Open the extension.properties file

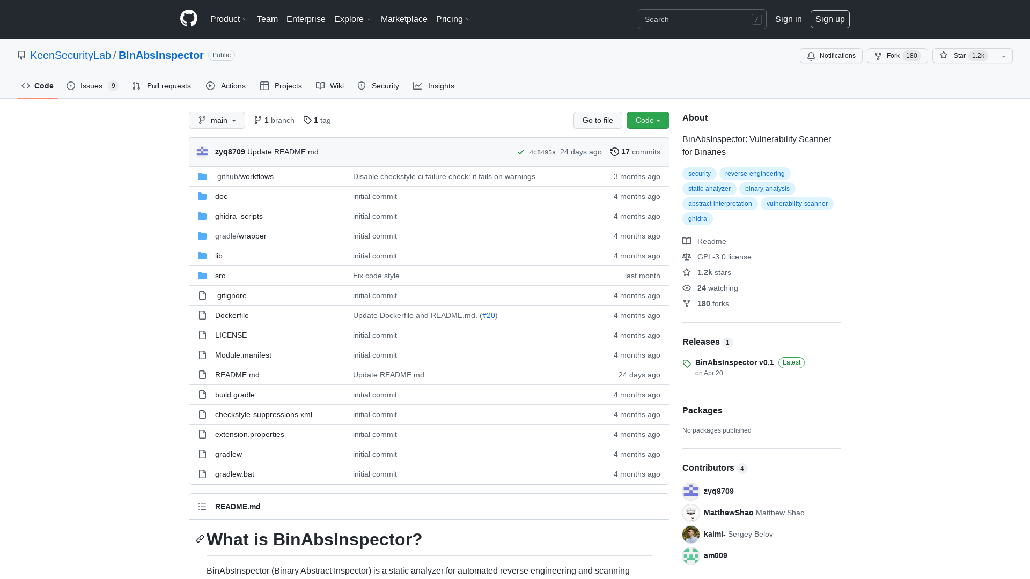(249, 434)
